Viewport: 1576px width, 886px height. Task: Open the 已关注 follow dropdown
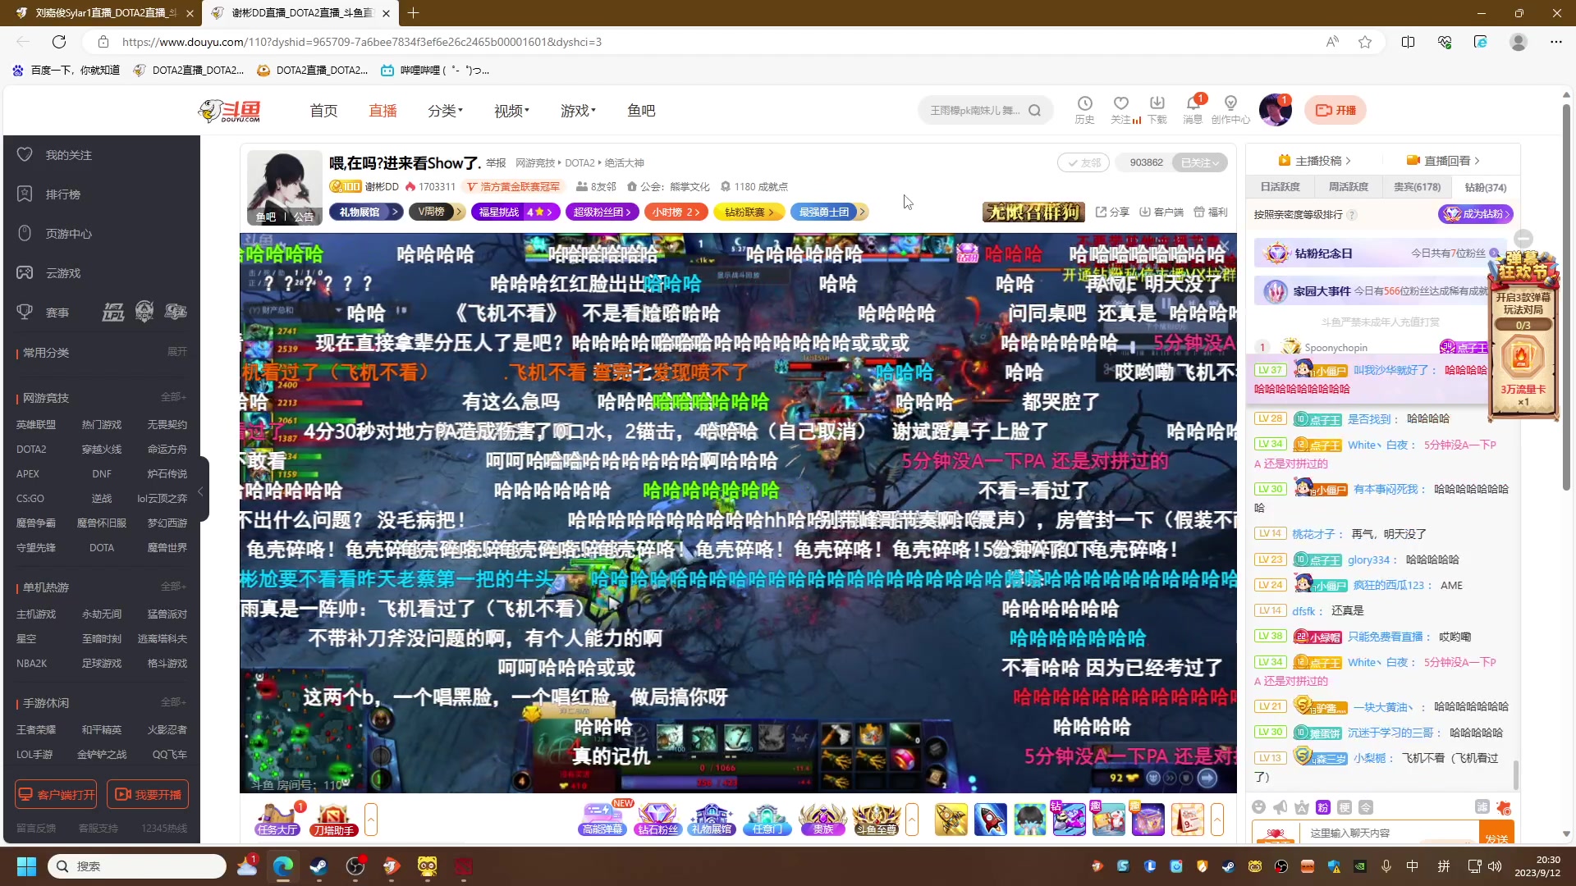pyautogui.click(x=1201, y=162)
